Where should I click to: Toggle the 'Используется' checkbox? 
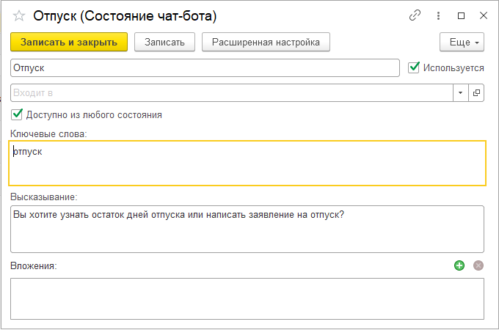[415, 67]
